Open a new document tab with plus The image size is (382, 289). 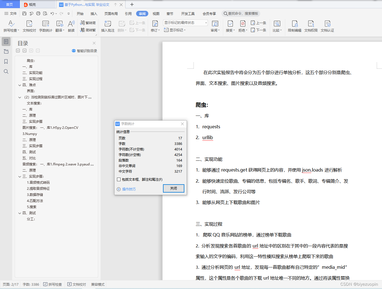(132, 4)
